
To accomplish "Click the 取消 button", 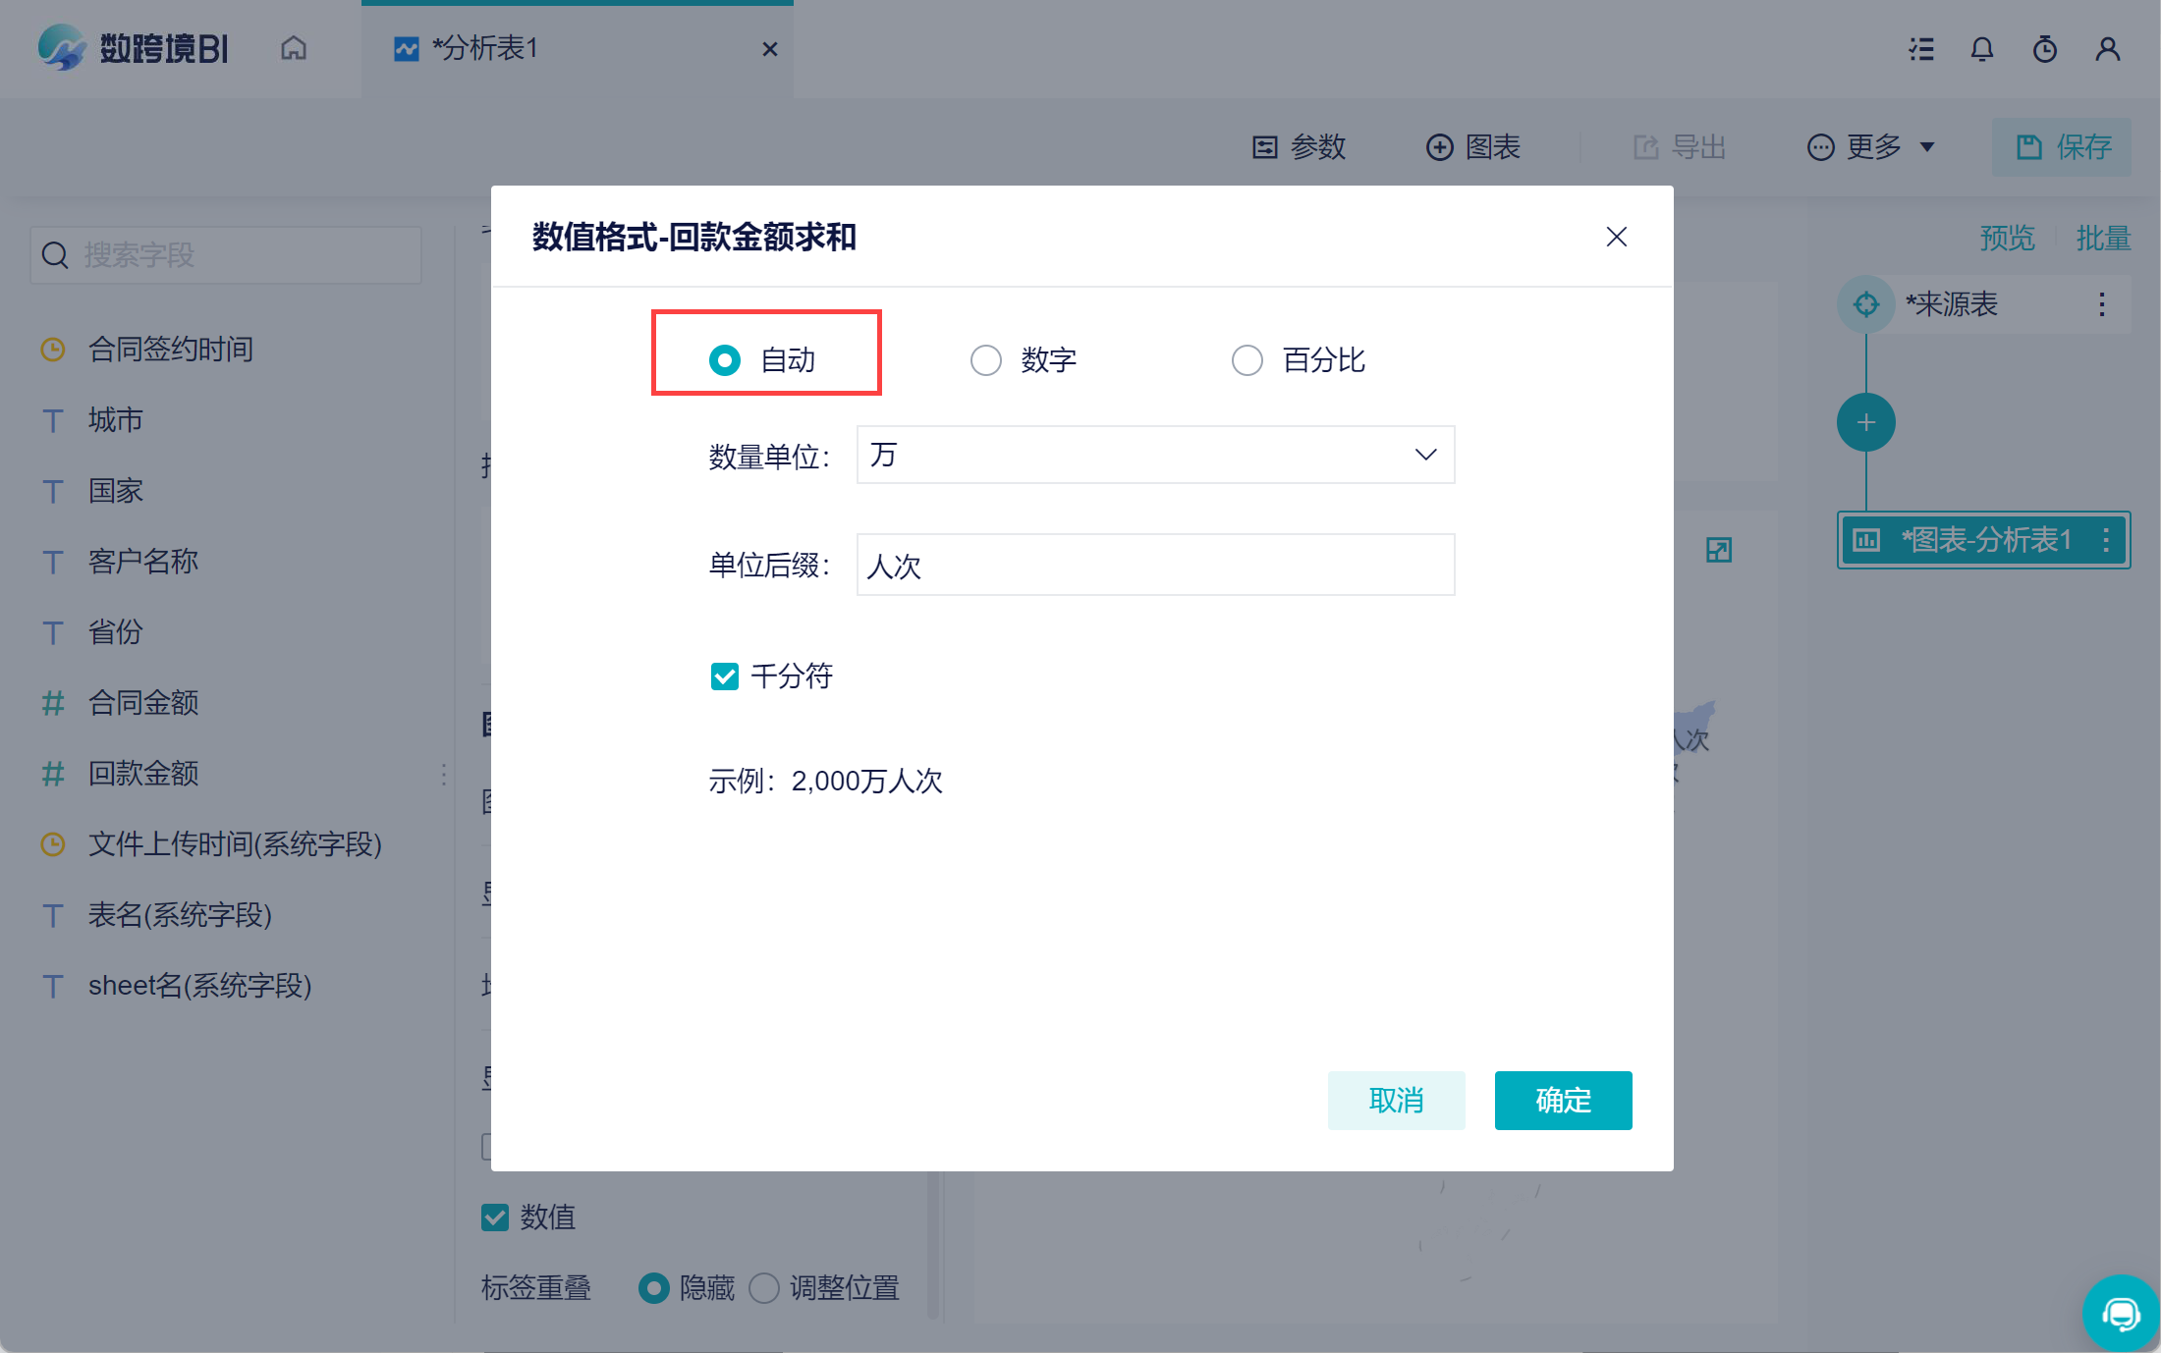I will click(1396, 1101).
